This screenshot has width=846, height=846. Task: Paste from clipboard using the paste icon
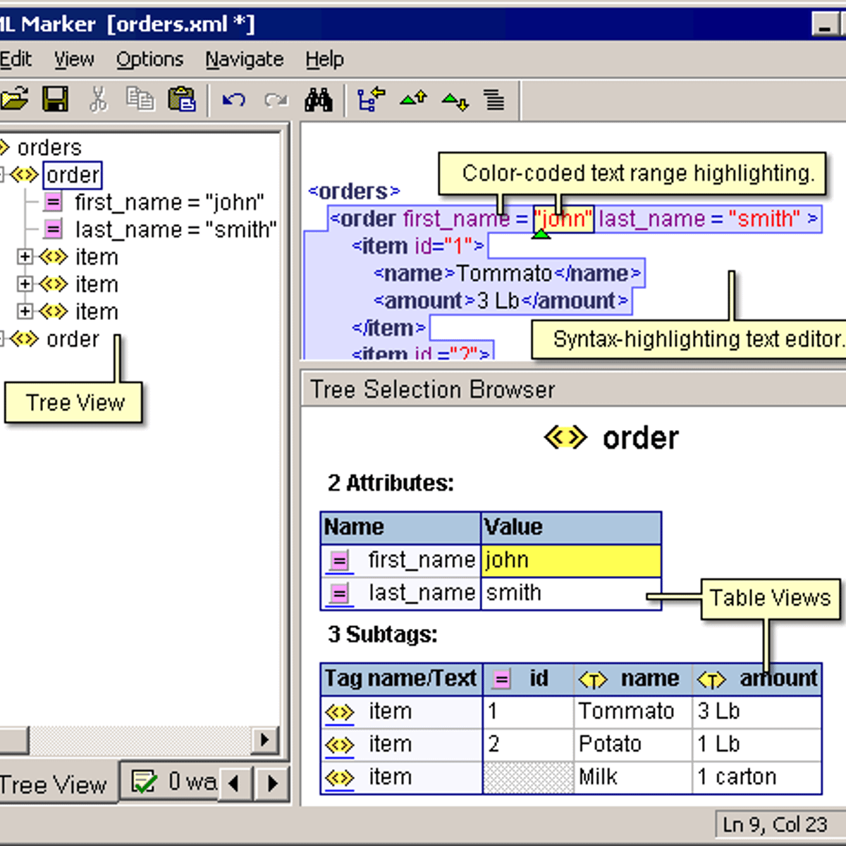(x=182, y=99)
